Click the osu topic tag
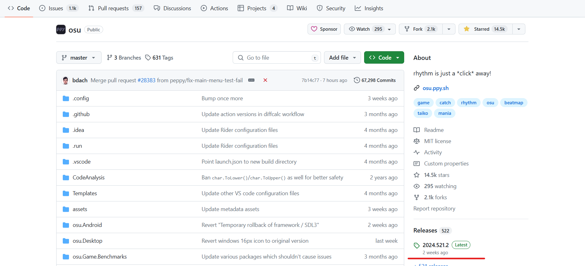Viewport: 585px width, 266px height. (490, 103)
